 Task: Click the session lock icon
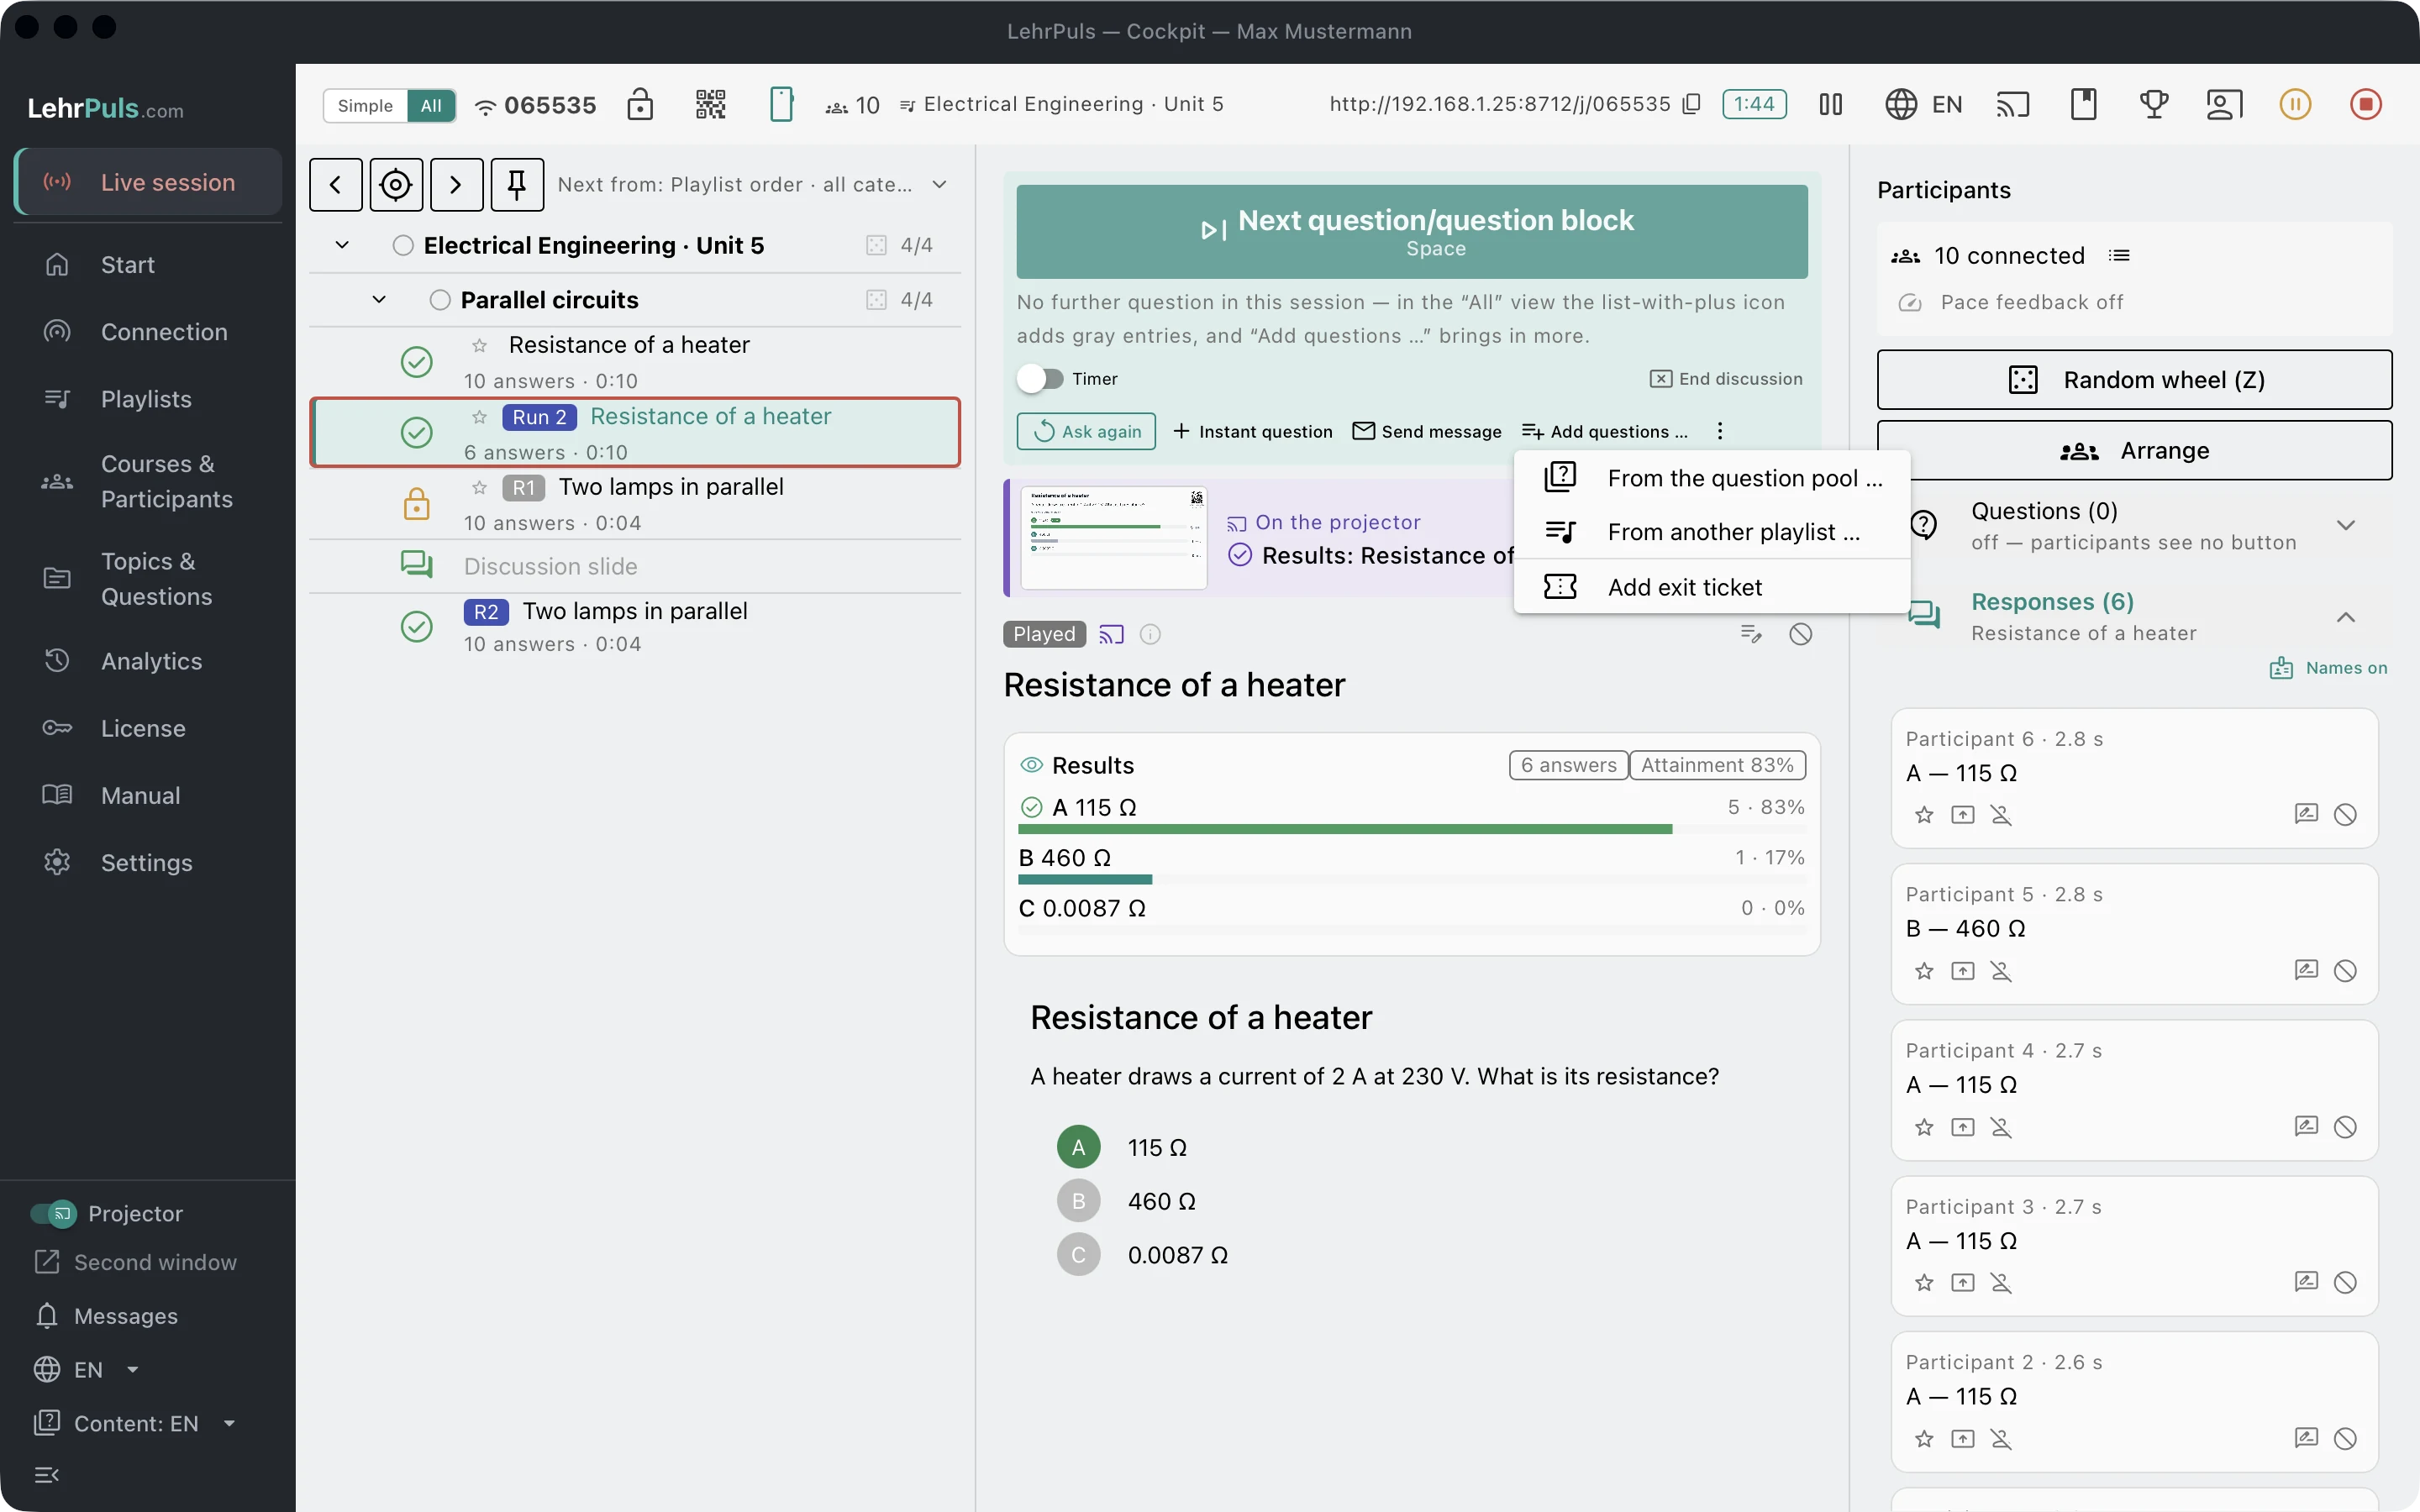640,104
